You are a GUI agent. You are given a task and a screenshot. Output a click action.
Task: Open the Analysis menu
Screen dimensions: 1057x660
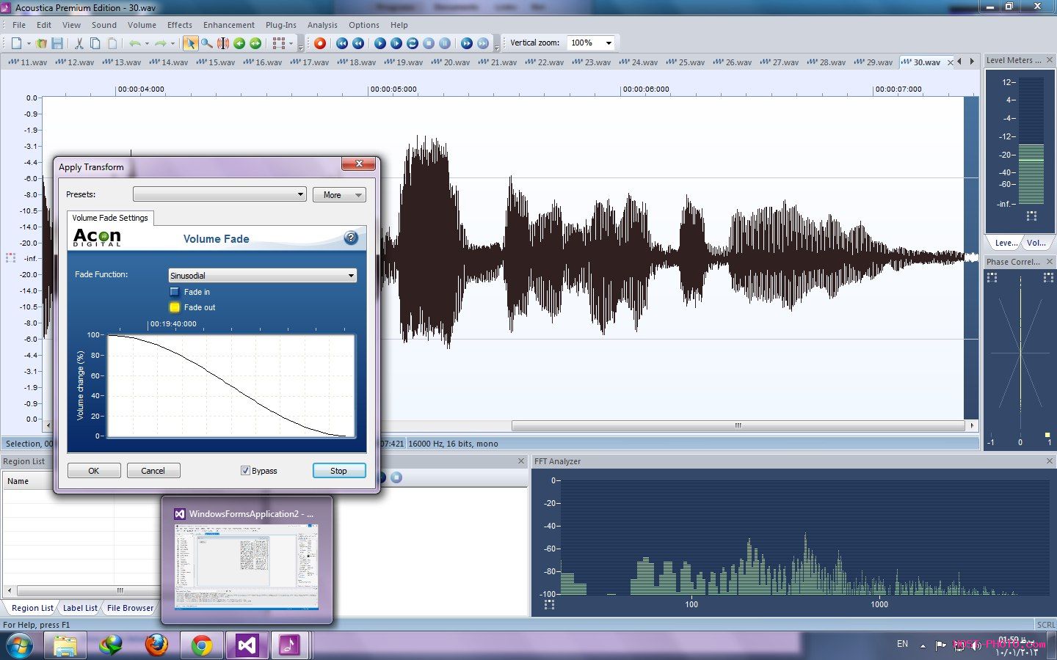(322, 25)
